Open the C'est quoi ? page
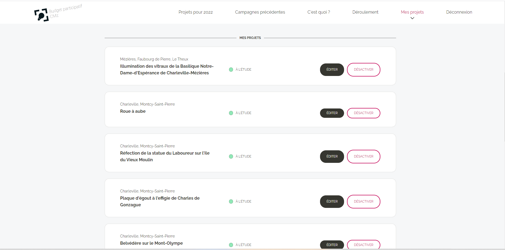505x250 pixels. point(319,12)
